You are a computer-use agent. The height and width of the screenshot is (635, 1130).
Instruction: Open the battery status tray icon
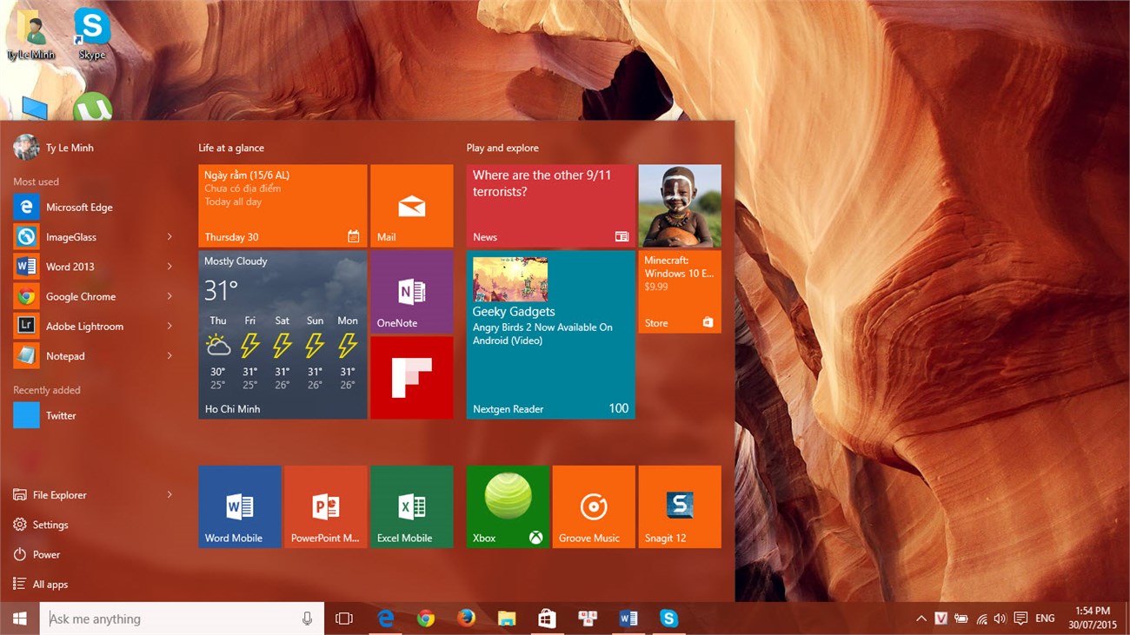960,619
